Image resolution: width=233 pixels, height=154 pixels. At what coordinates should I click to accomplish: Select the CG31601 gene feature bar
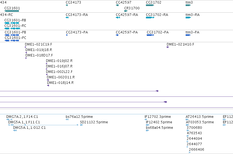pyautogui.click(x=12, y=11)
